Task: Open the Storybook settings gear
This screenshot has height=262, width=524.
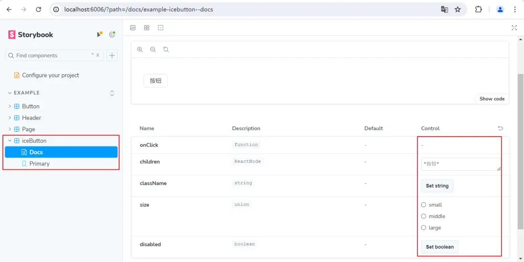Action: coord(112,34)
